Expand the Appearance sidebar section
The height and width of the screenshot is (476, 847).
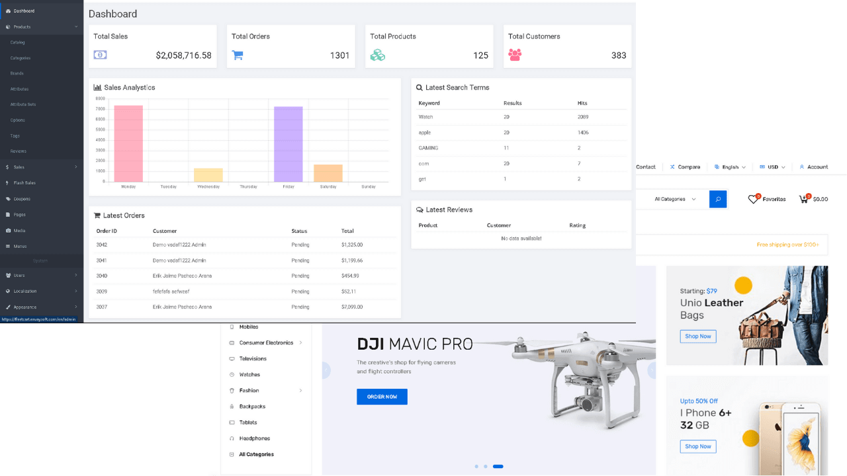click(42, 307)
